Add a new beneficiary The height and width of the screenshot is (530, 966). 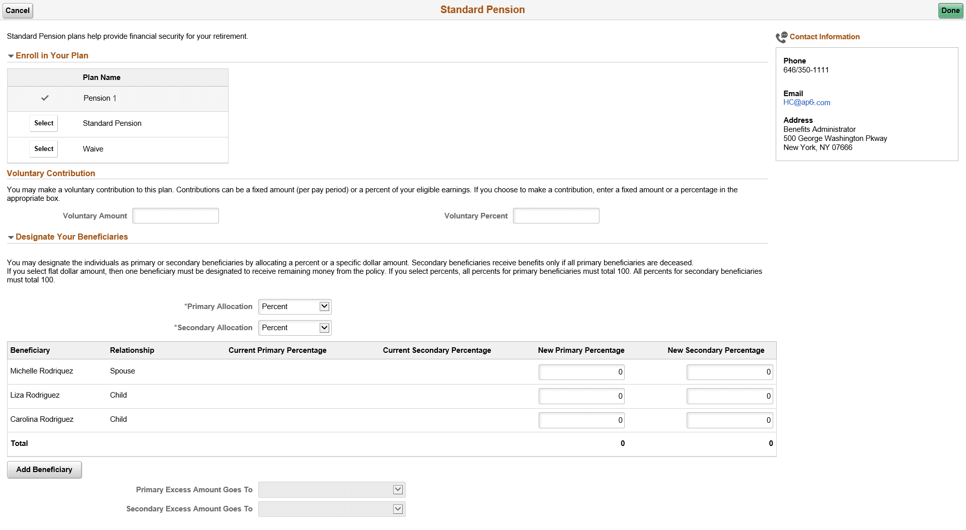[x=44, y=469]
